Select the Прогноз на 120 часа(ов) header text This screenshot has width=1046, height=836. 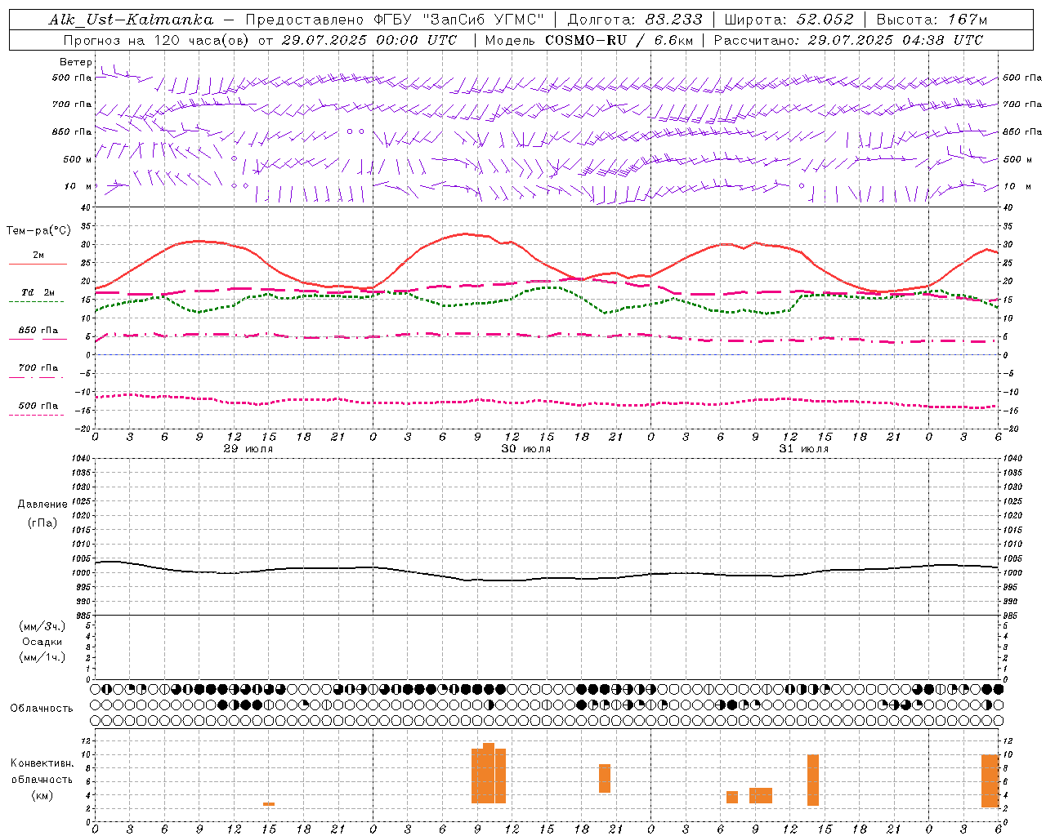tap(158, 40)
